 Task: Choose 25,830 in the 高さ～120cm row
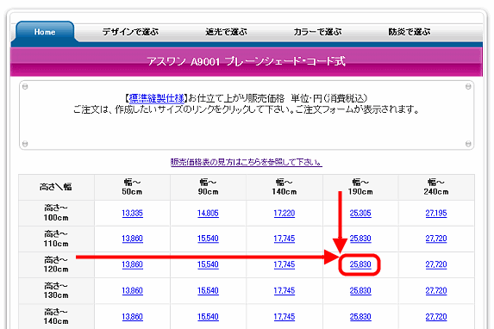click(360, 264)
